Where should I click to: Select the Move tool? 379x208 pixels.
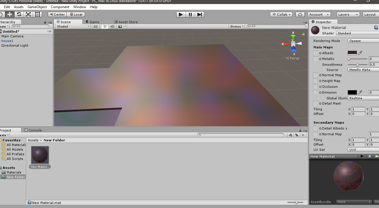pyautogui.click(x=10, y=14)
